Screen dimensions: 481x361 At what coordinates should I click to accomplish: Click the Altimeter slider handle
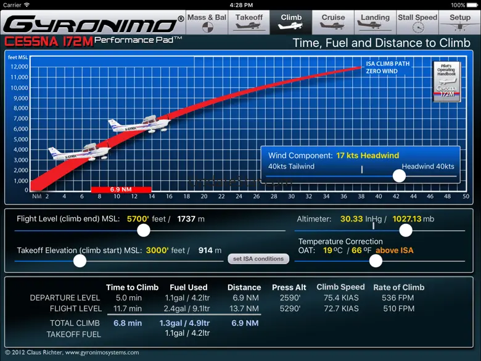click(x=405, y=230)
